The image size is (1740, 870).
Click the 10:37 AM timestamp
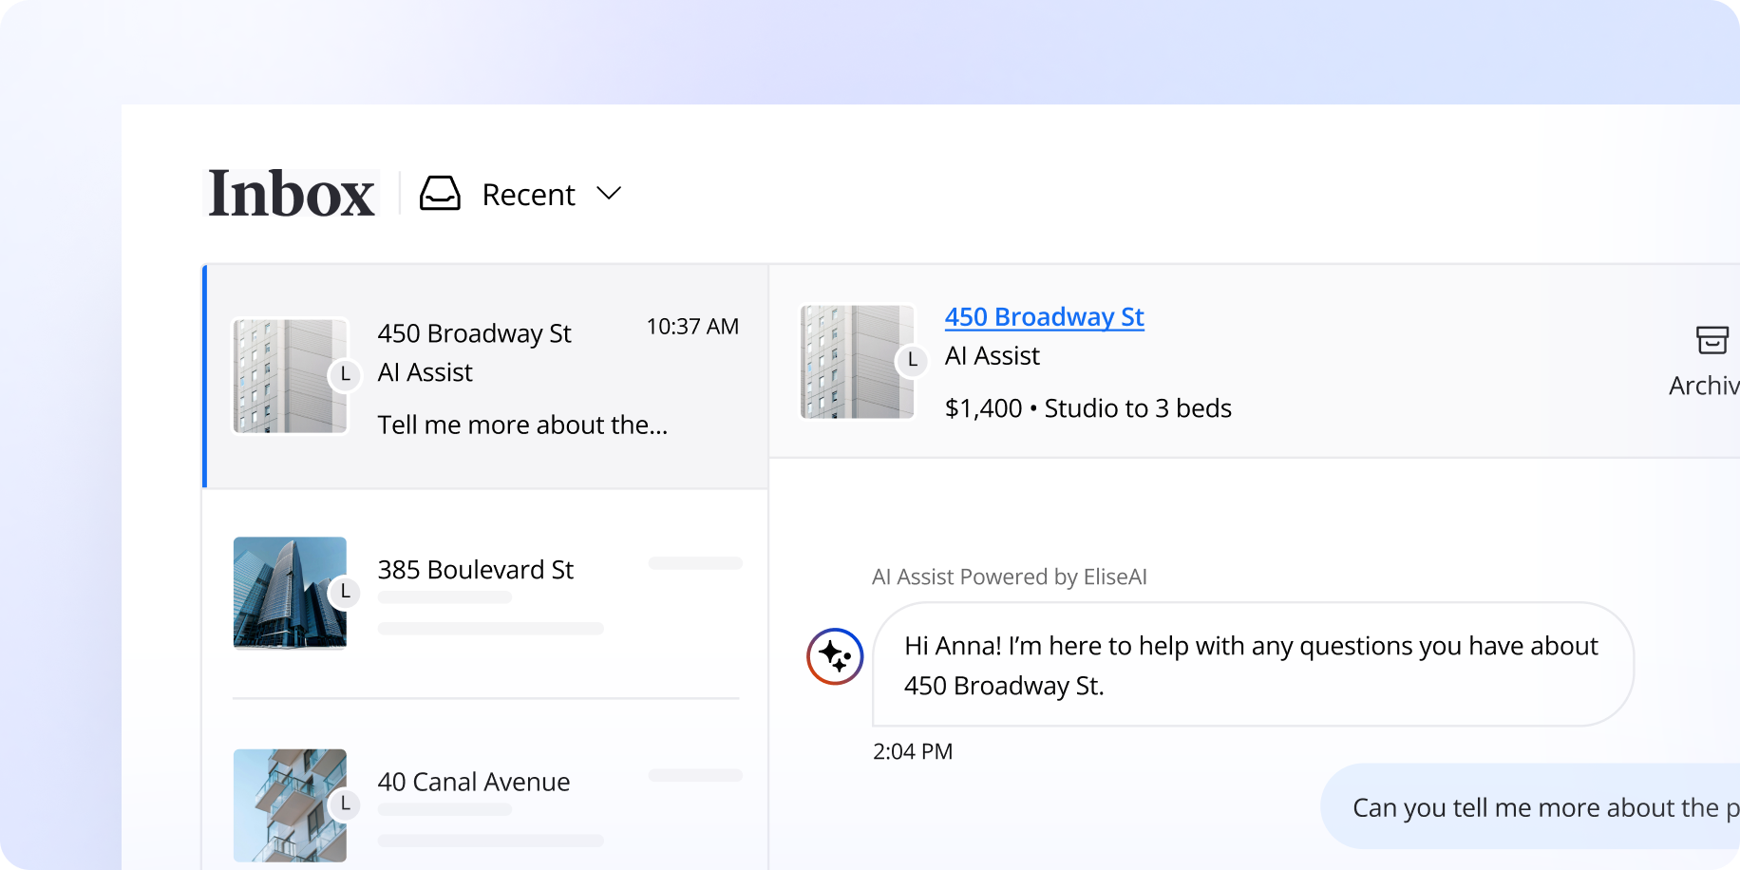(x=692, y=327)
